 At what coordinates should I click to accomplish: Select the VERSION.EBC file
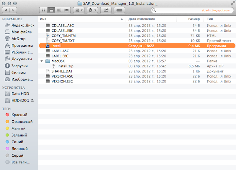[137, 81]
